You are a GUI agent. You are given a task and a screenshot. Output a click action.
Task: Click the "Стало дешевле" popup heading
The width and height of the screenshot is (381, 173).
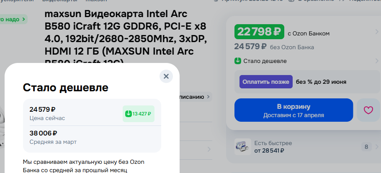pos(66,88)
